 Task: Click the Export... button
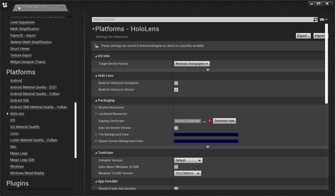click(303, 36)
